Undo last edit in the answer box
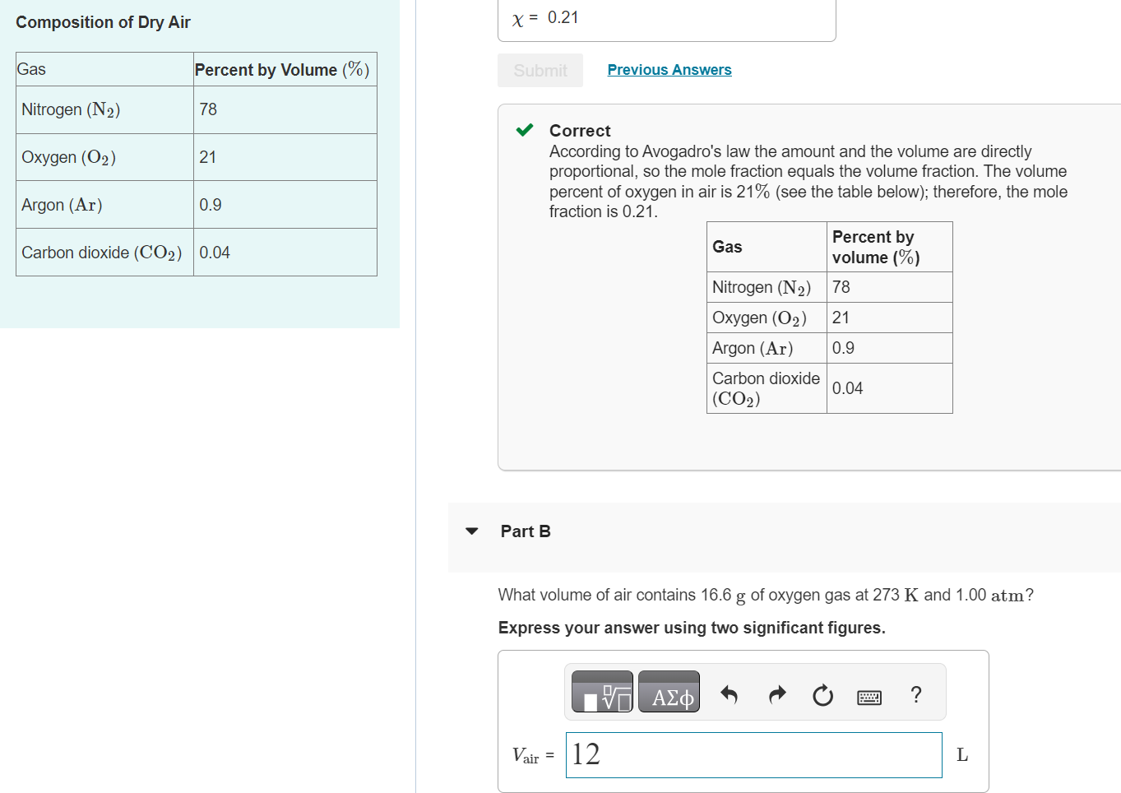 tap(730, 695)
